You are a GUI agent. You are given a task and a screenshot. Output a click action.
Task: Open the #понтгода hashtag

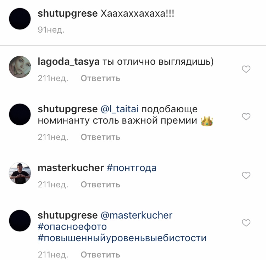(x=132, y=168)
